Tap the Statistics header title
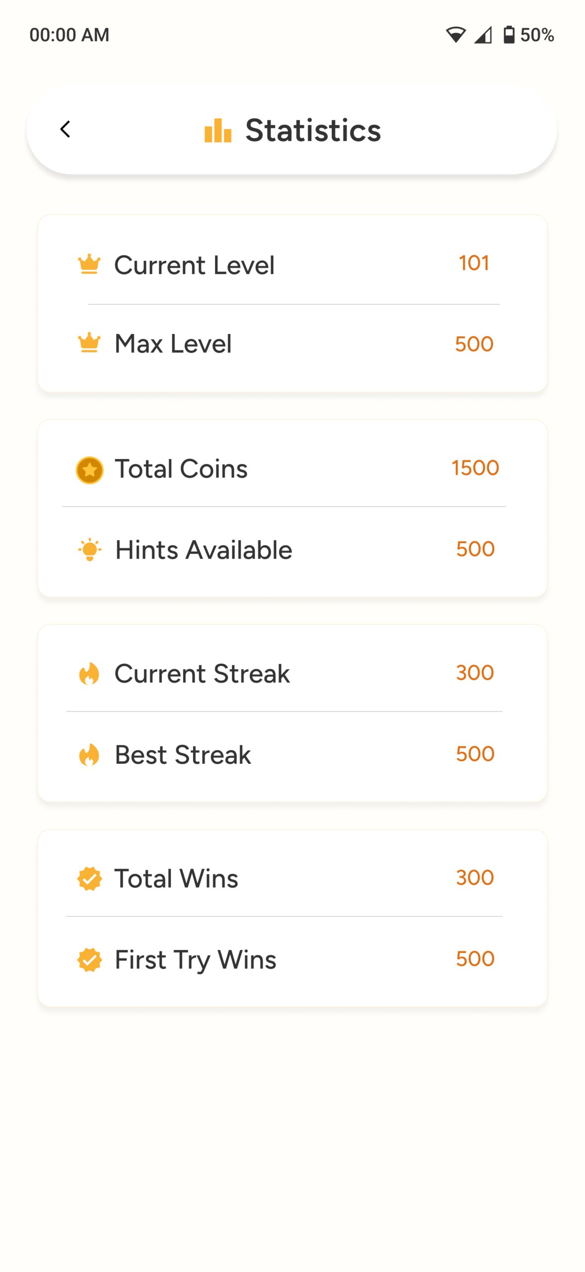This screenshot has height=1272, width=585. [313, 130]
